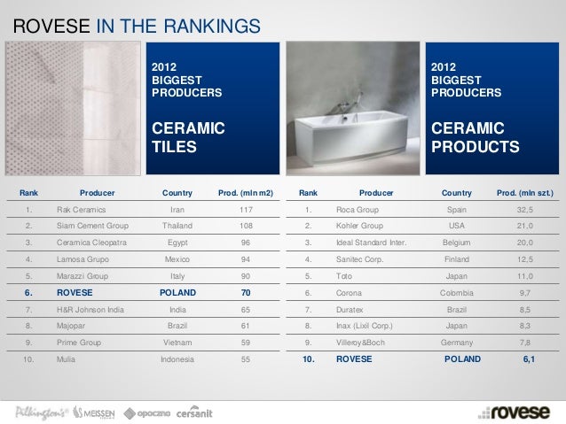Click the 'Thailand' country cell
This screenshot has height=424, width=566.
point(177,226)
